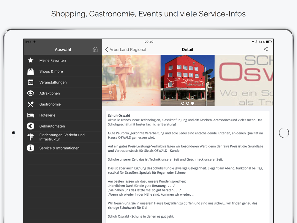Select Veranstaltungen in the sidebar

[63, 82]
